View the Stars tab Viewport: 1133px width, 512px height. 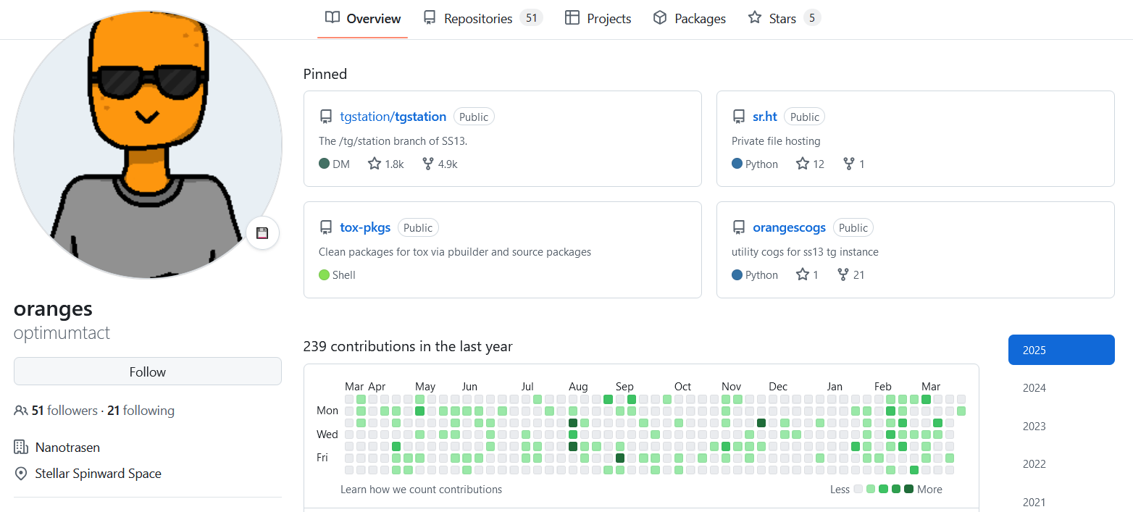[784, 19]
